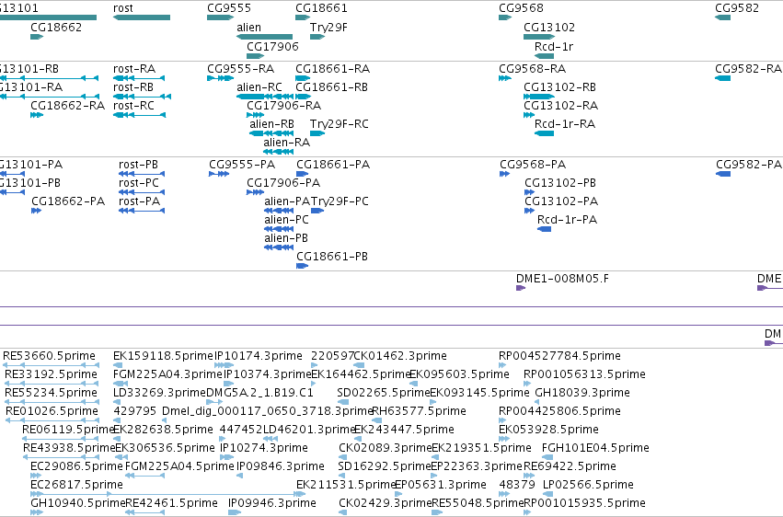Click EST RE33192.5prime
783x517 pixels.
point(51,374)
